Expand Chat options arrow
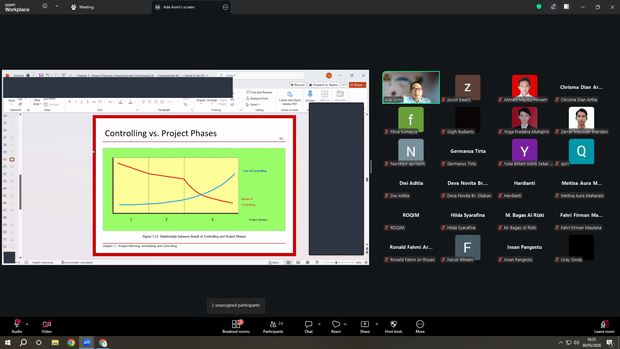Screen dimensions: 620x349 click(319, 324)
